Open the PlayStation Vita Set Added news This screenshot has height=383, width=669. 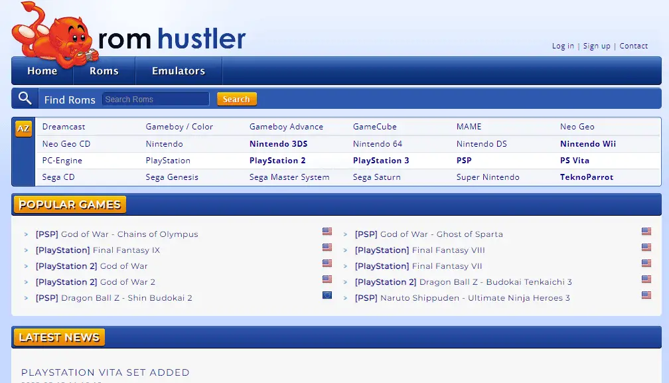click(x=106, y=372)
